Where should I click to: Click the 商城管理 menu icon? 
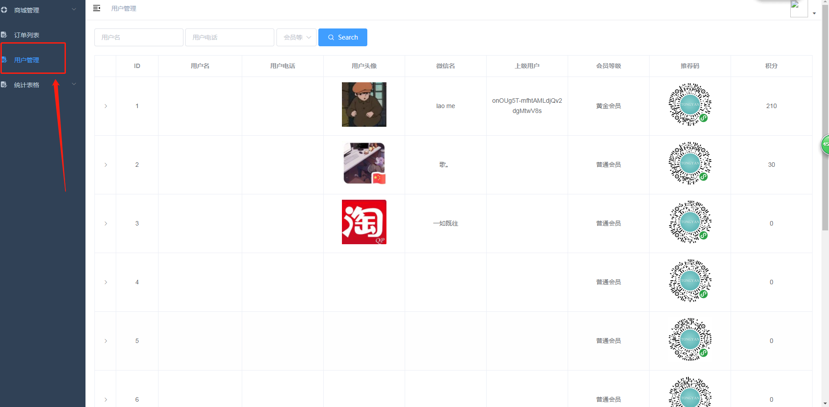(4, 9)
